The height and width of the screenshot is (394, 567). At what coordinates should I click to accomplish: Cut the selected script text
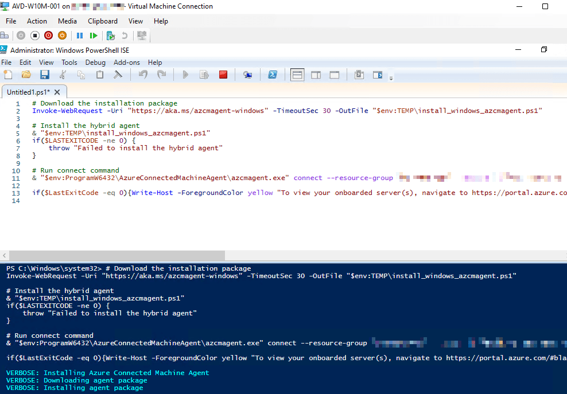coord(63,75)
